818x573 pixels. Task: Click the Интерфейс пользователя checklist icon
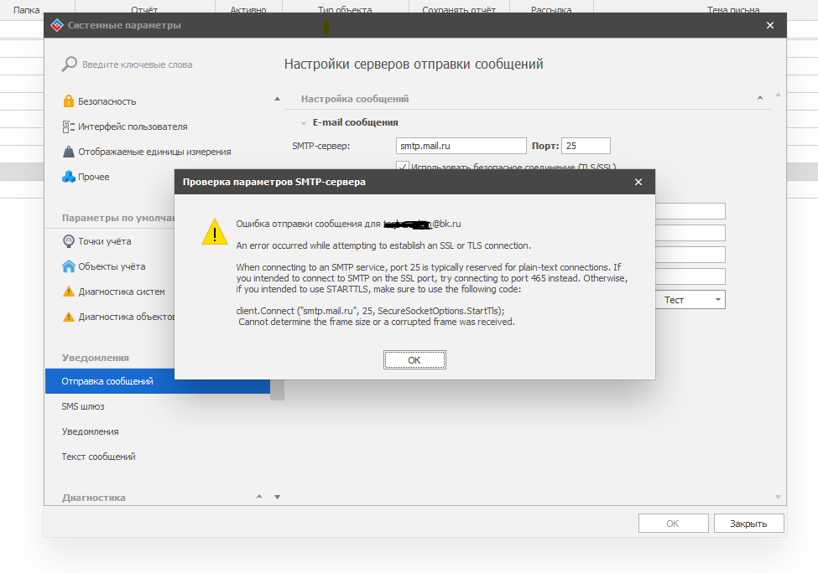pos(69,126)
